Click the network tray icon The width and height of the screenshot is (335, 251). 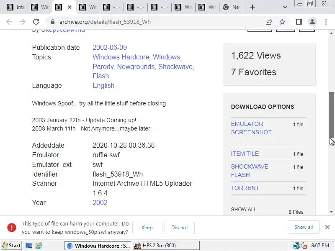click(x=296, y=246)
